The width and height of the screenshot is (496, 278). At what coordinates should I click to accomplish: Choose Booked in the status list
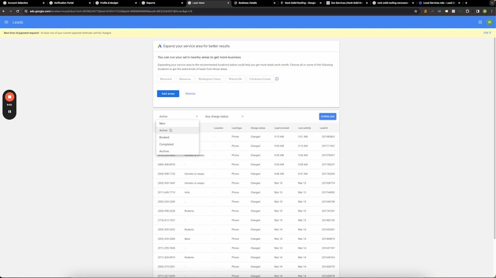[x=178, y=137]
